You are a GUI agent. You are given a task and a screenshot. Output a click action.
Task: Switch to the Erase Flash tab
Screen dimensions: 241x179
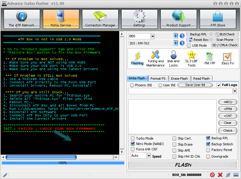179,79
